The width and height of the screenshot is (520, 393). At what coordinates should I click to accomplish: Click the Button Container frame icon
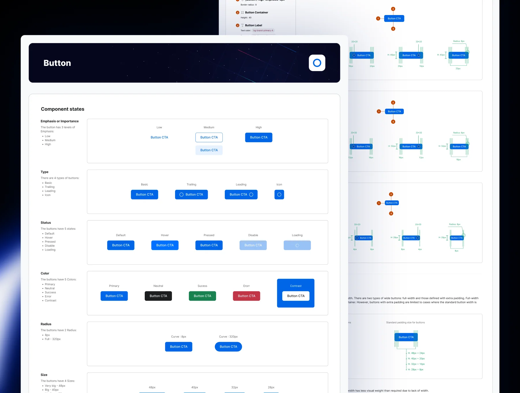pos(242,12)
